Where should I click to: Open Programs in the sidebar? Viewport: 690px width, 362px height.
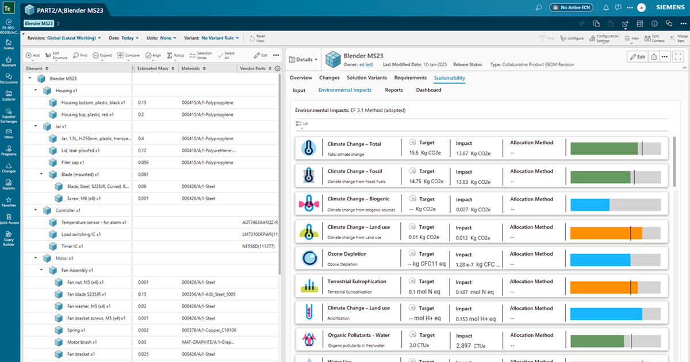tap(9, 150)
